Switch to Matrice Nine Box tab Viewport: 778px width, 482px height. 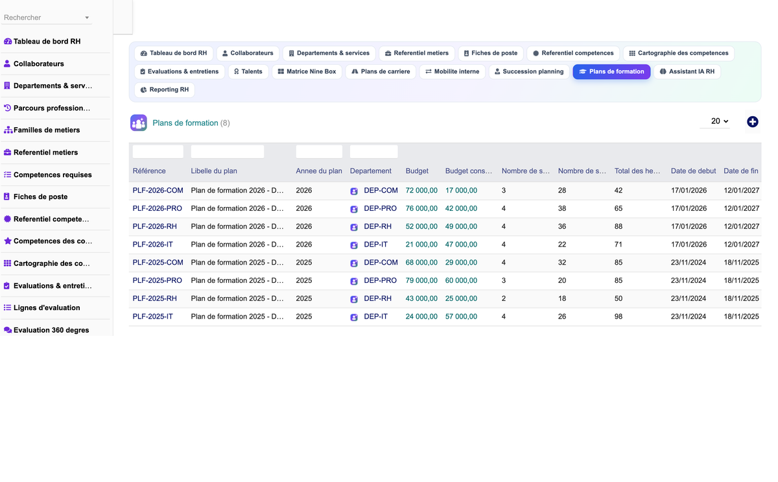tap(307, 71)
